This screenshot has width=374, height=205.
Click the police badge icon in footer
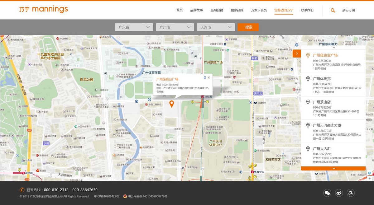pyautogui.click(x=125, y=196)
